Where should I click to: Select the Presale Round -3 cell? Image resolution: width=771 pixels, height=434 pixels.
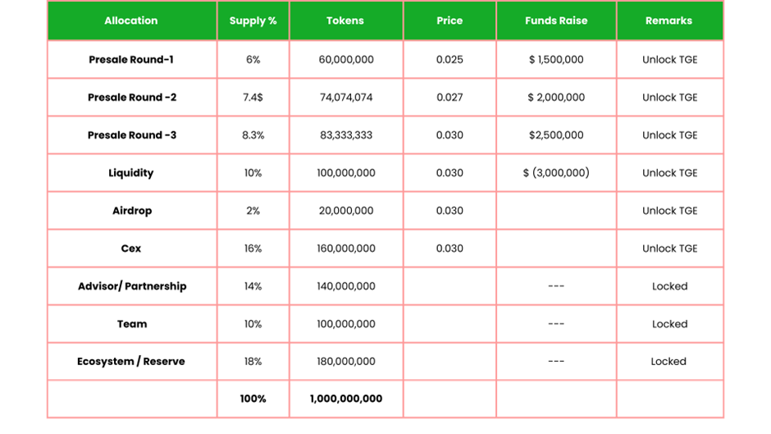point(132,135)
